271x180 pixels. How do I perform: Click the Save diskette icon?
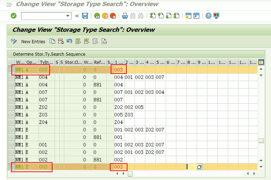tap(85, 16)
